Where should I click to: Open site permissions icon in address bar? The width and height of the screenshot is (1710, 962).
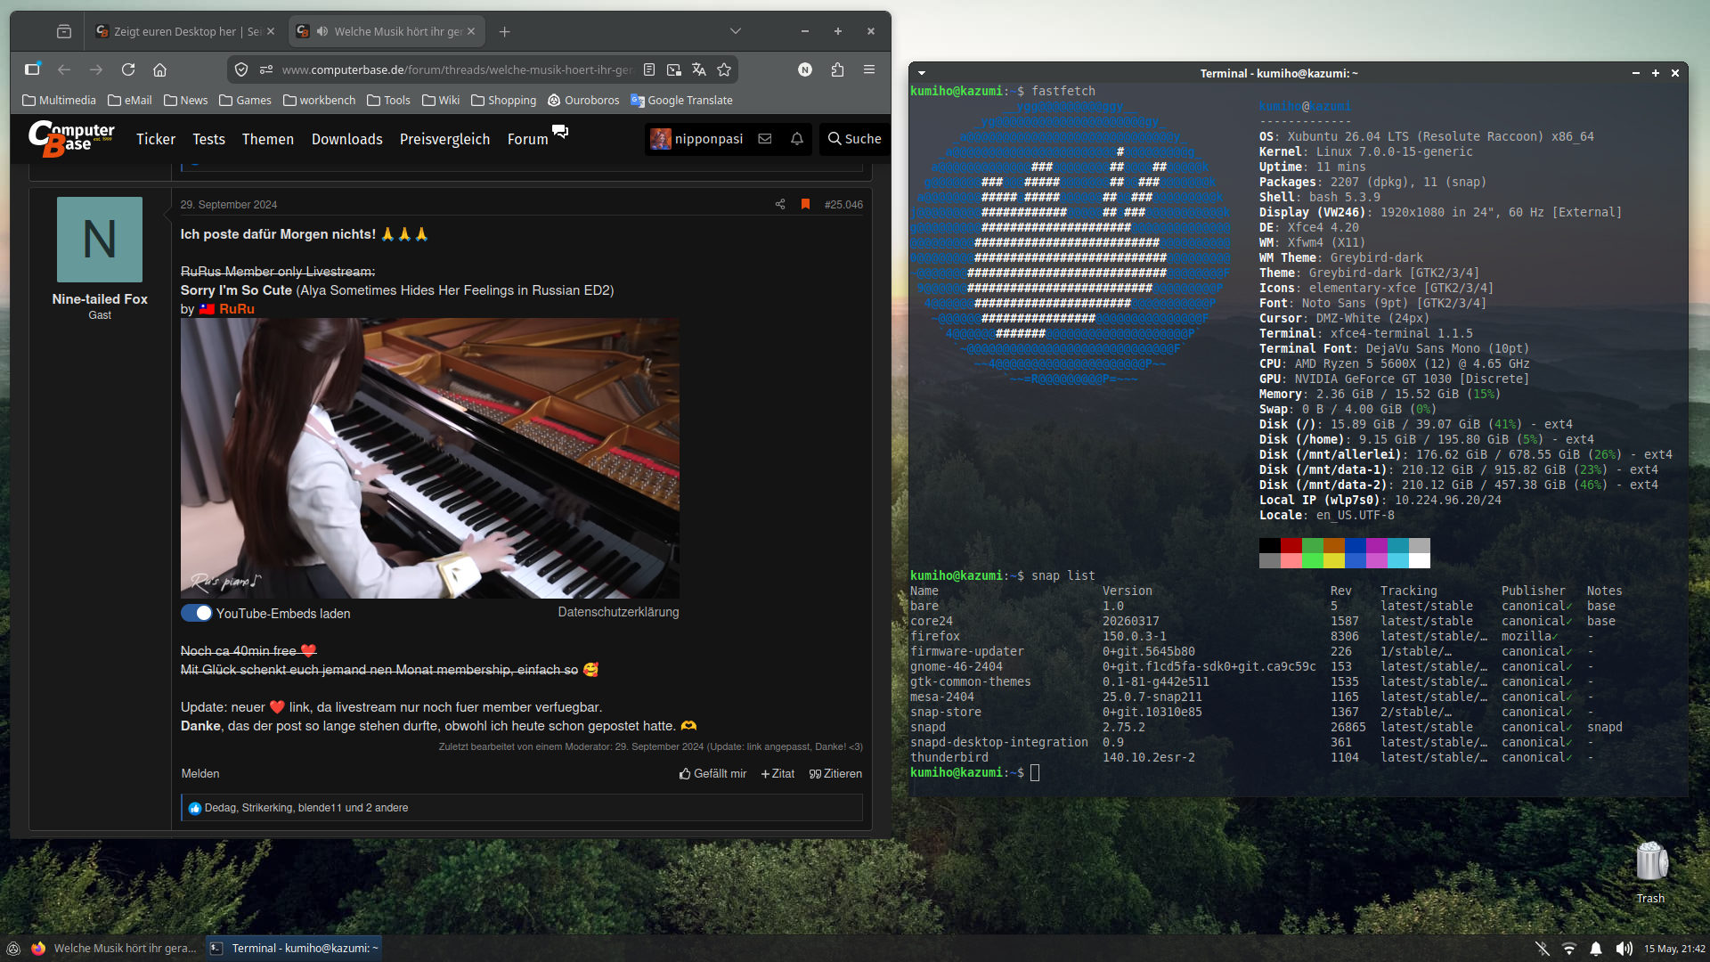(x=265, y=69)
